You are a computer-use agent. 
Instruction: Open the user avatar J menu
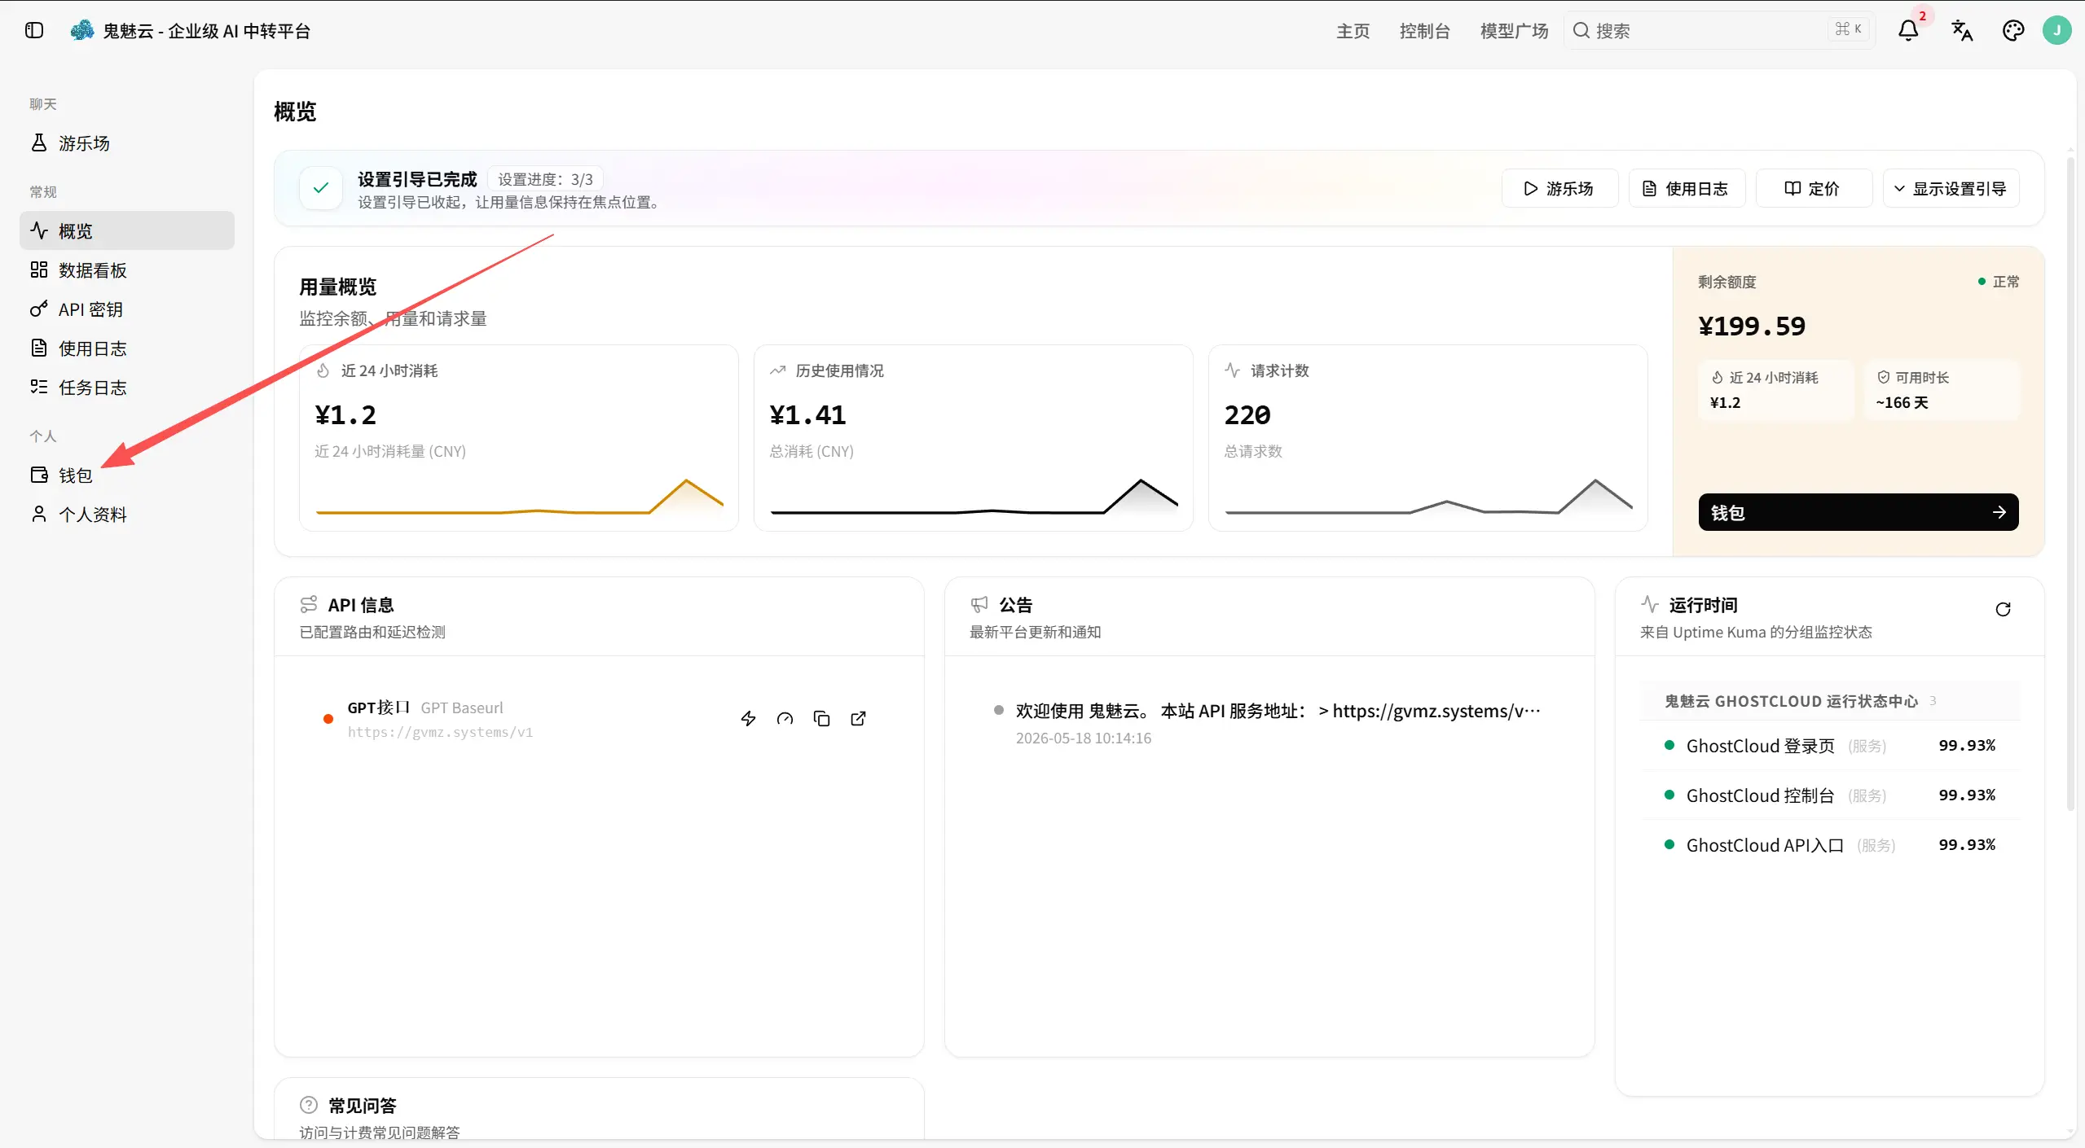pos(2057,31)
